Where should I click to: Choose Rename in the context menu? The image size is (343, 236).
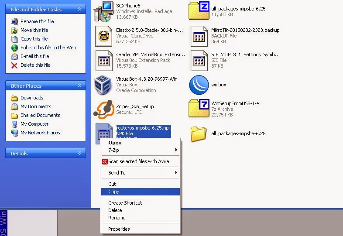(x=141, y=218)
